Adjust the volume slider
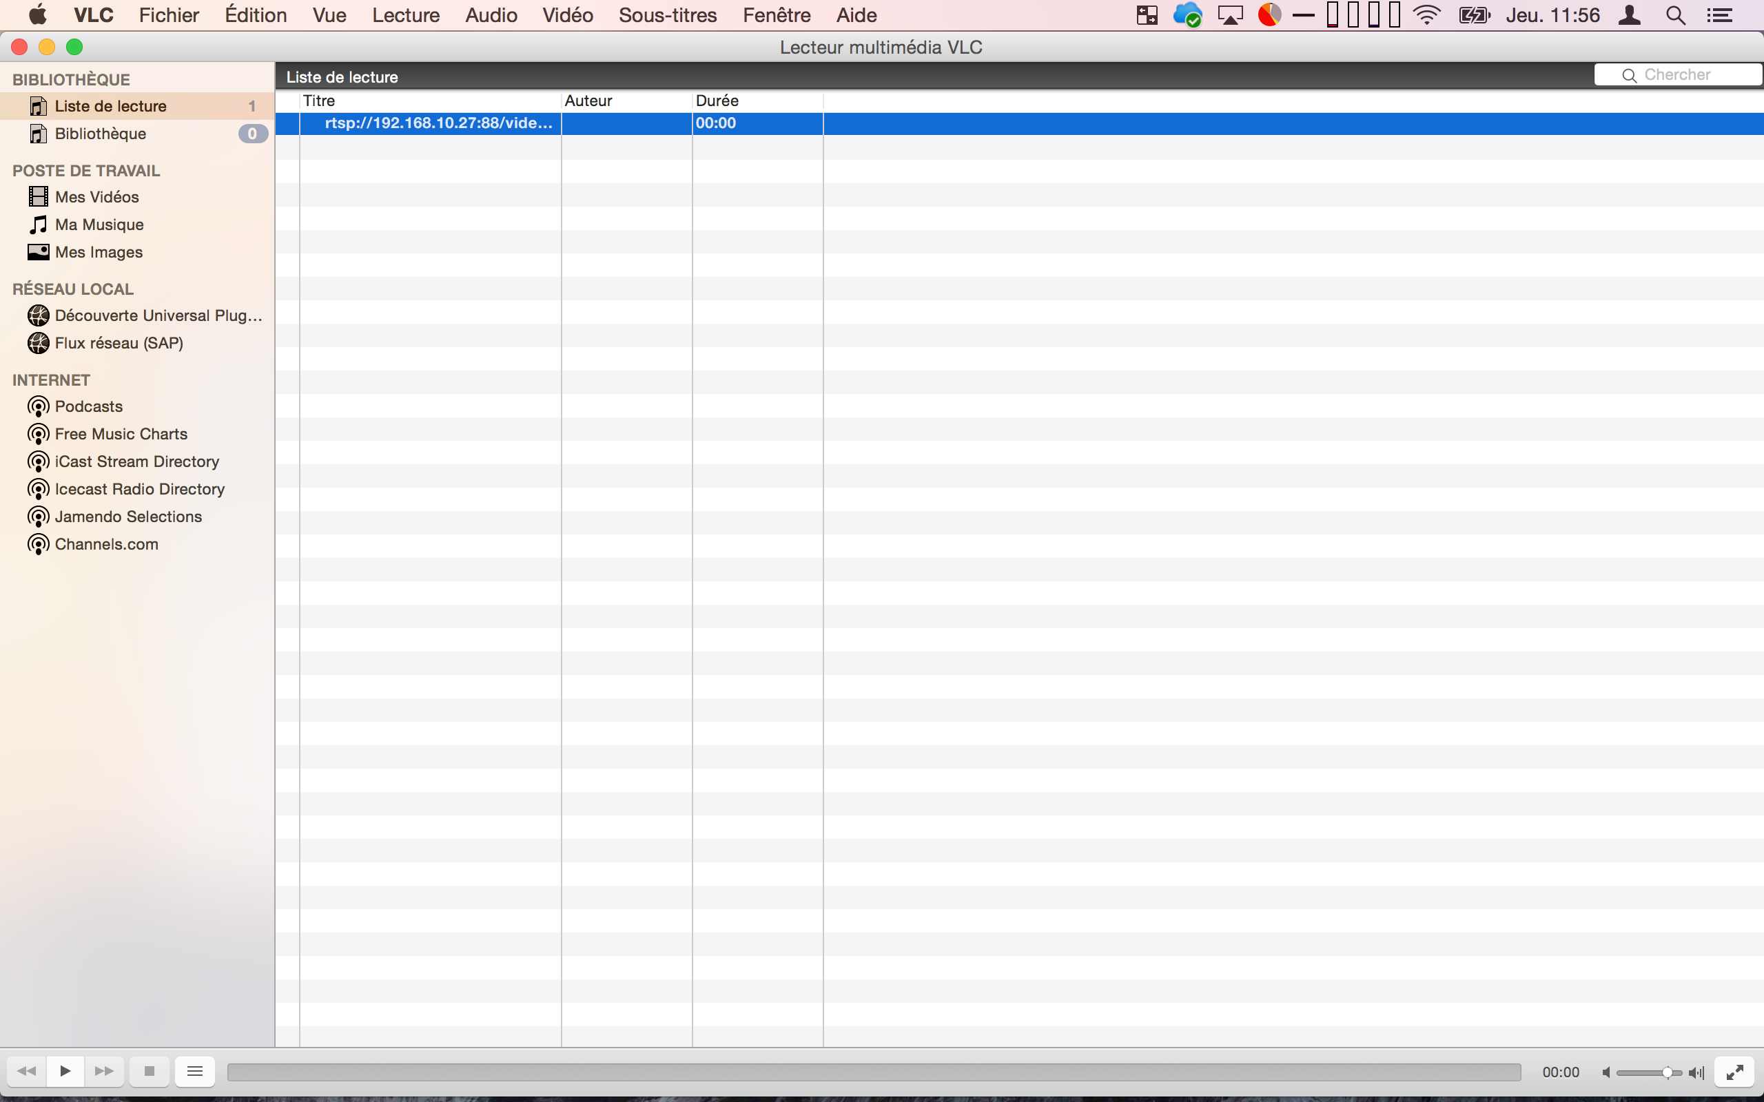The width and height of the screenshot is (1764, 1102). (x=1649, y=1072)
